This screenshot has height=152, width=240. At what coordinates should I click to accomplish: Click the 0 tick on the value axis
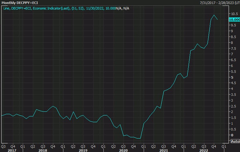coord(232,135)
